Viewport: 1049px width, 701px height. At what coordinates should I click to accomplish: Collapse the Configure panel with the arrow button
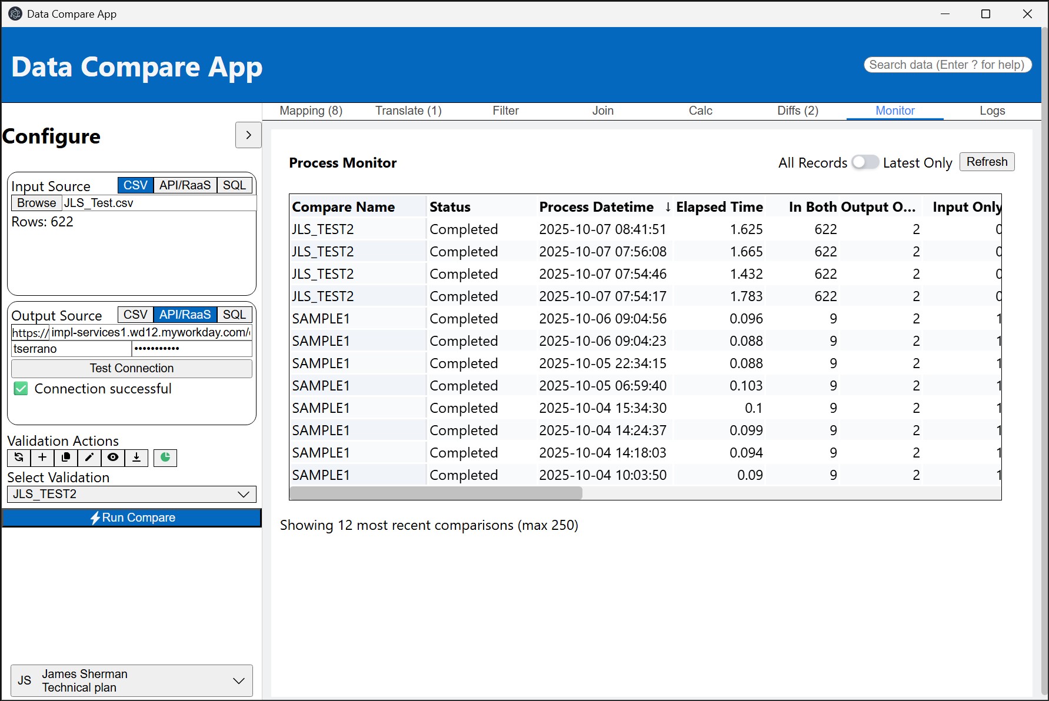click(248, 135)
